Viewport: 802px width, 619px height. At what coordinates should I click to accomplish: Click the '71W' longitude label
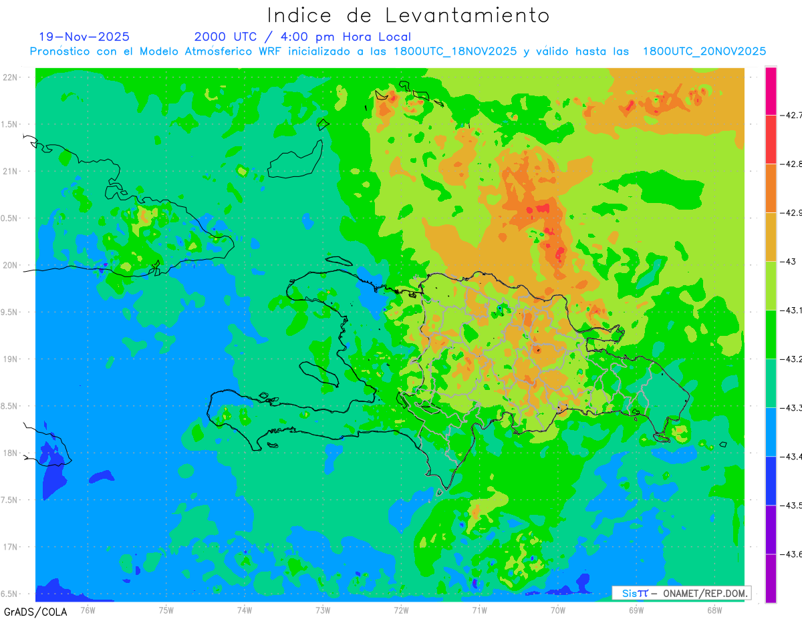[479, 610]
